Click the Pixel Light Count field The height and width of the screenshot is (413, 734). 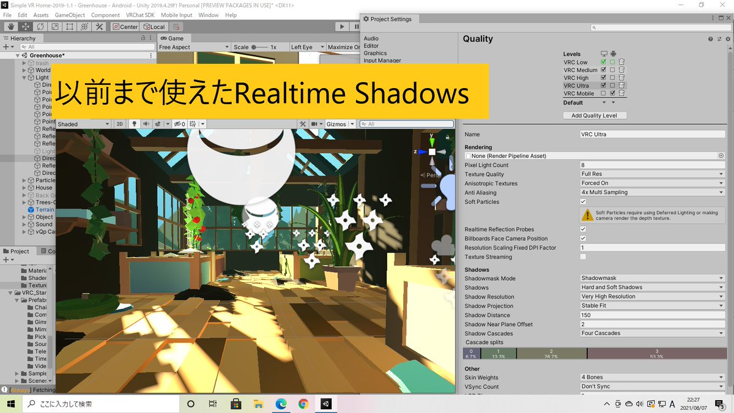pyautogui.click(x=652, y=165)
